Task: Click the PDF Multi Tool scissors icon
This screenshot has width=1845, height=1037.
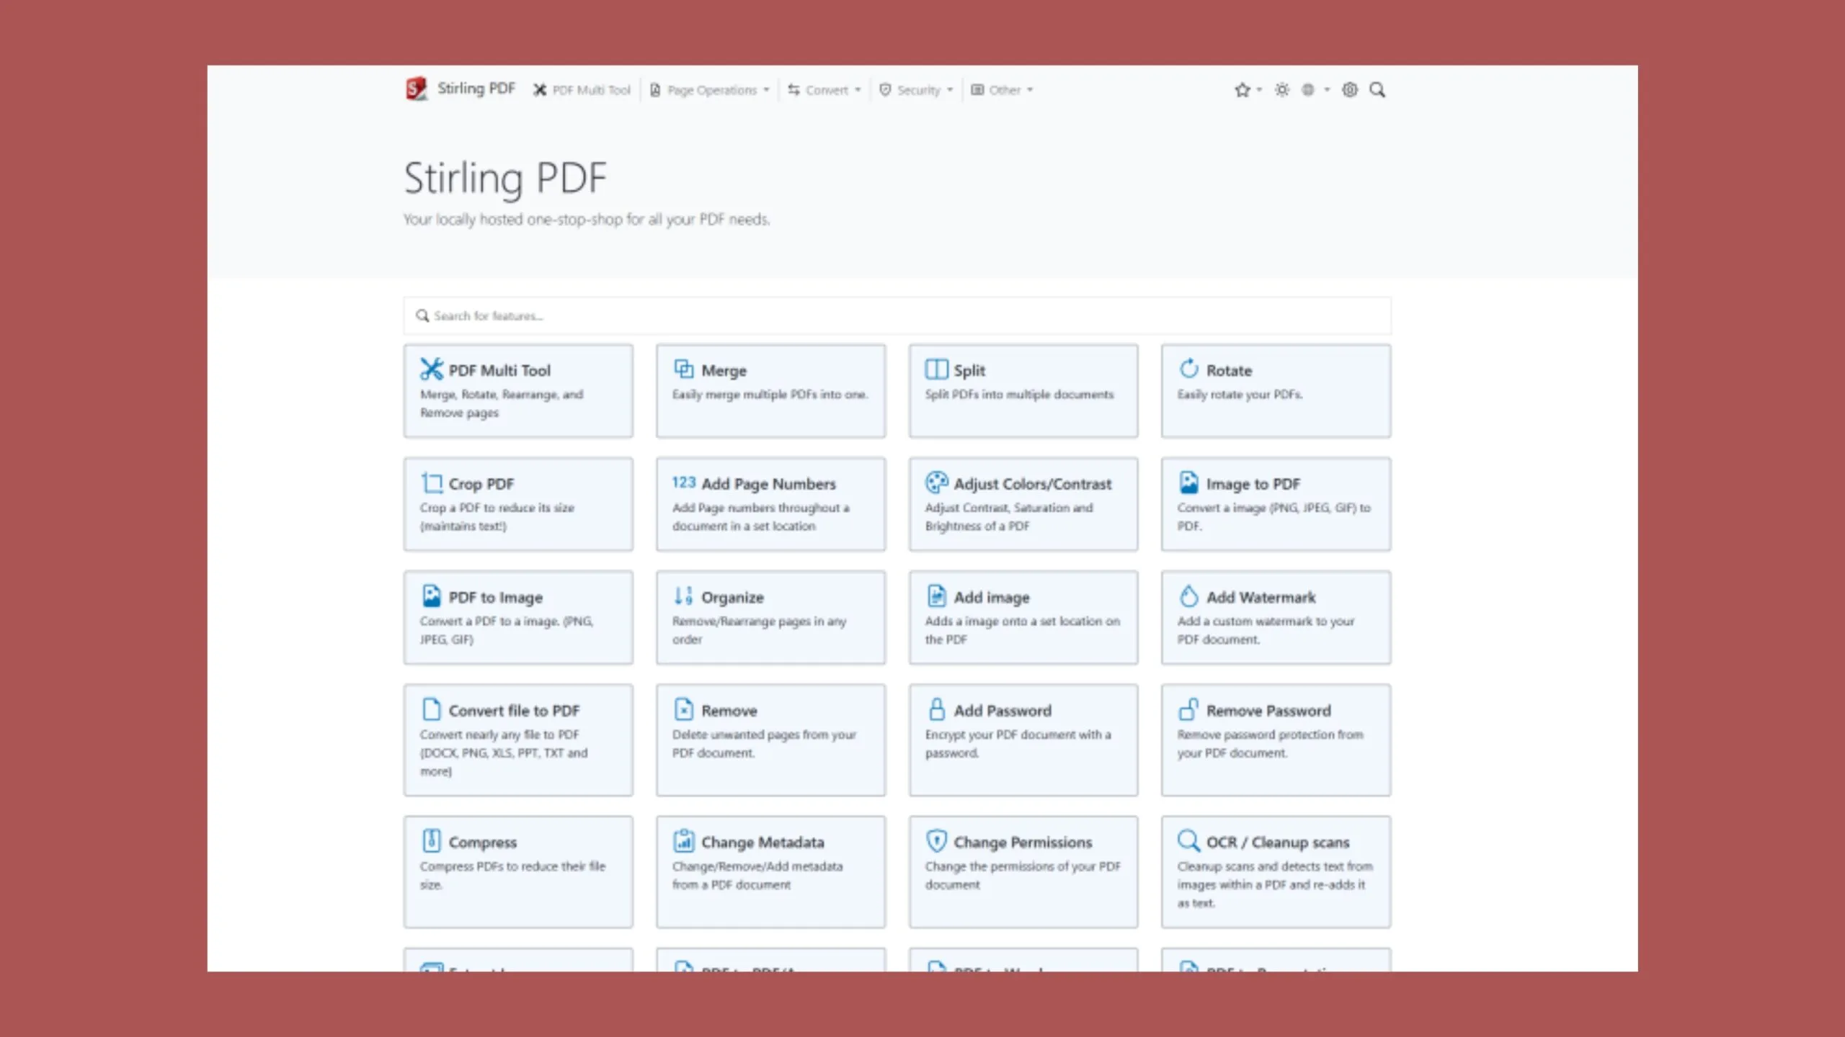Action: (432, 369)
